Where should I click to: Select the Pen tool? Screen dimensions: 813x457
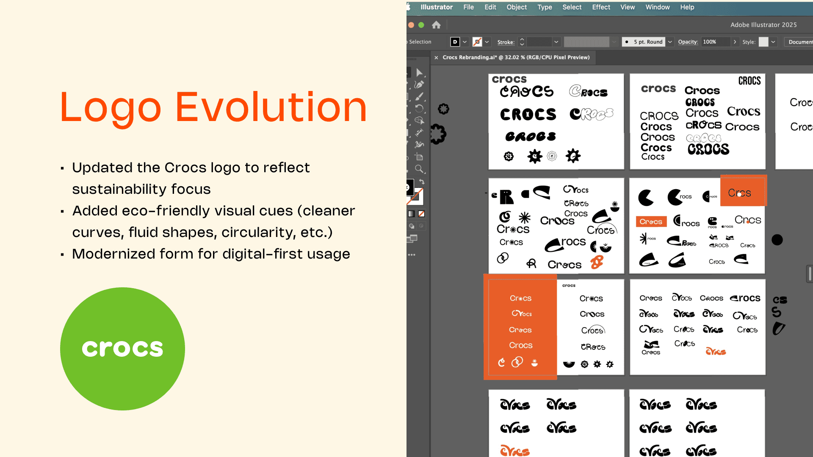coord(419,85)
